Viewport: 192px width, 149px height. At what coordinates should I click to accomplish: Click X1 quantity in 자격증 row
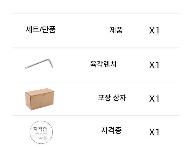(x=154, y=132)
